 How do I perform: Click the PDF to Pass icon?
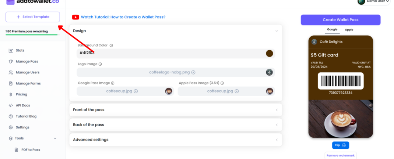click(x=17, y=150)
